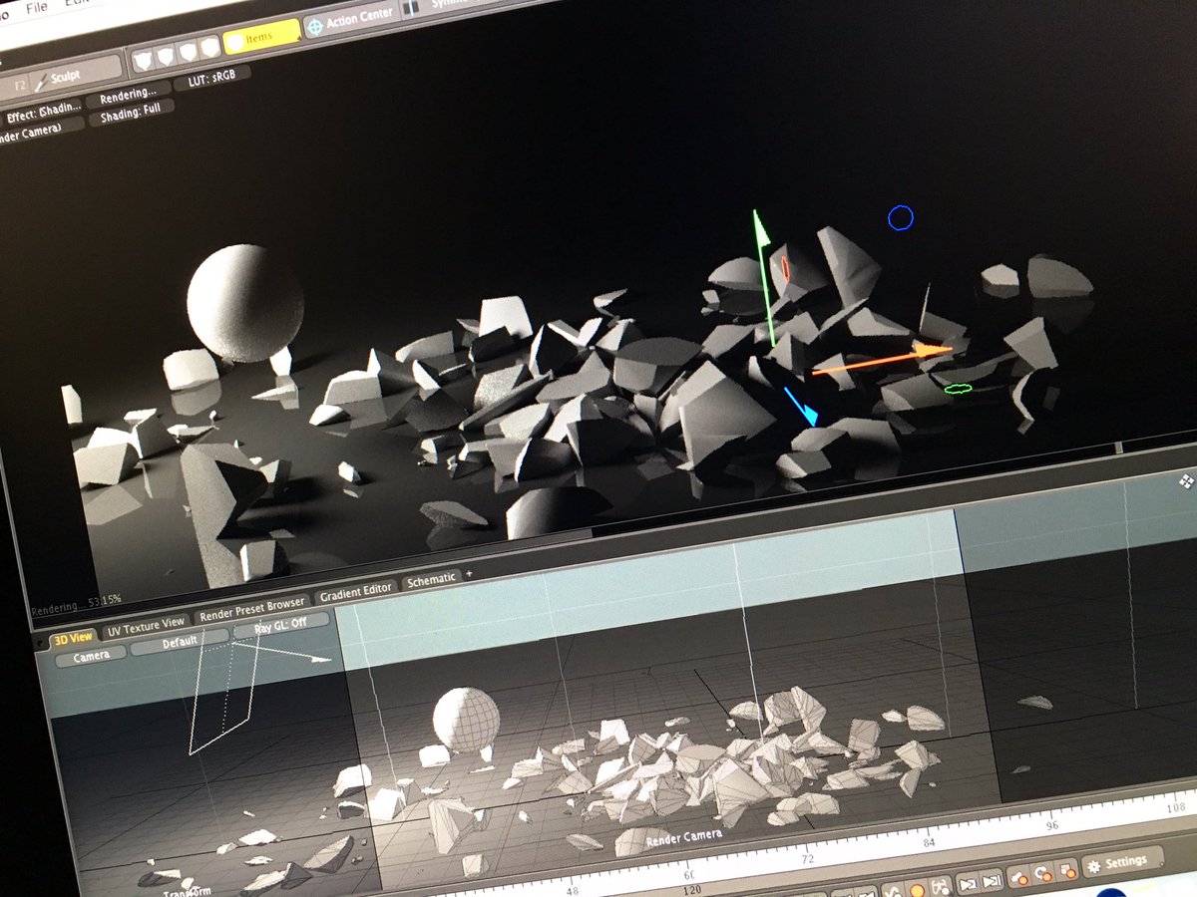Open the Default shading style dropdown

point(180,642)
